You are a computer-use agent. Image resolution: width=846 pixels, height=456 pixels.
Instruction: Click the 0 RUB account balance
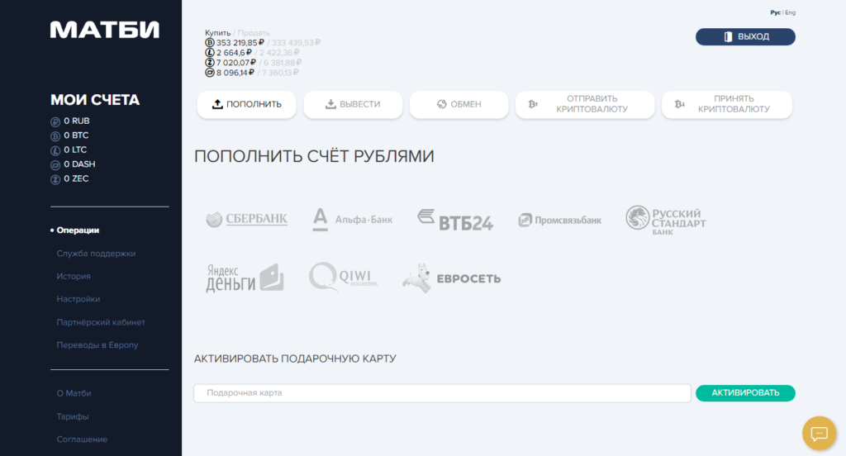77,121
